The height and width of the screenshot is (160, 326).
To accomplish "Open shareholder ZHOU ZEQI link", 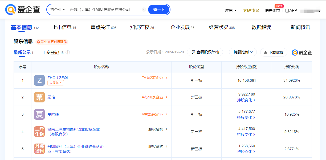I will [x=58, y=78].
